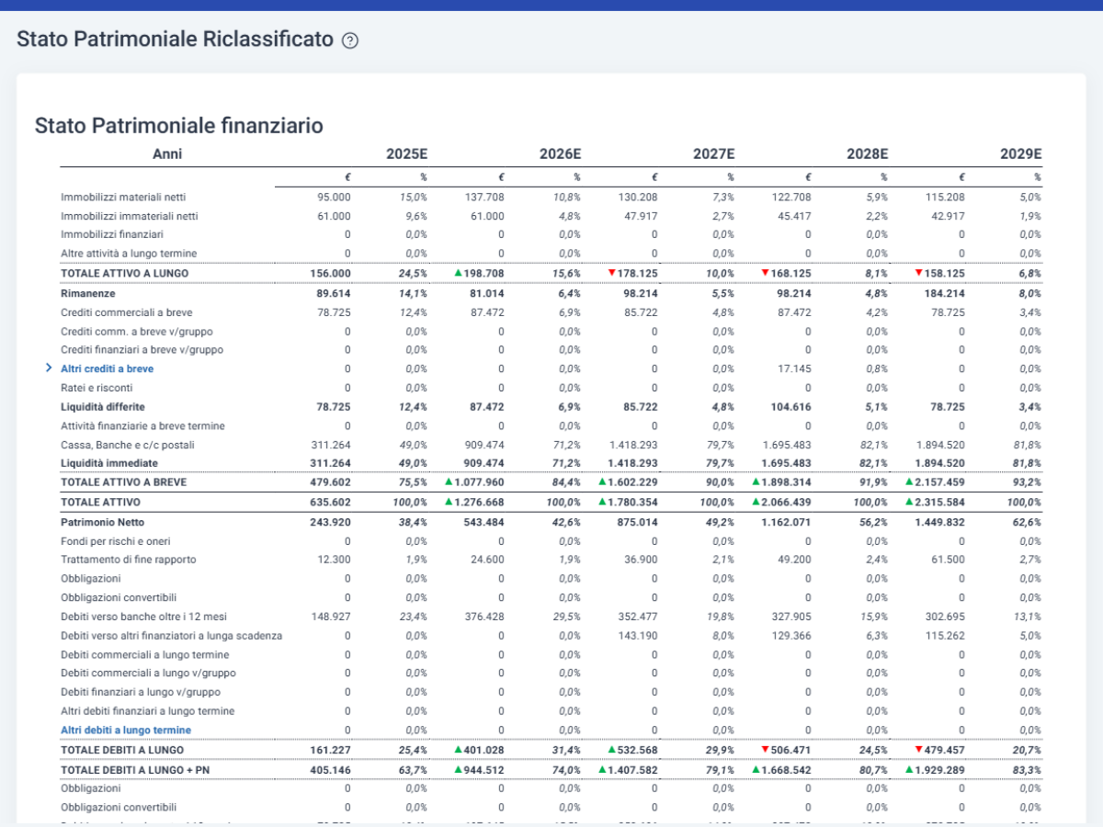Click red down arrow next to 479.457
Viewport: 1103px width, 827px height.
click(917, 750)
